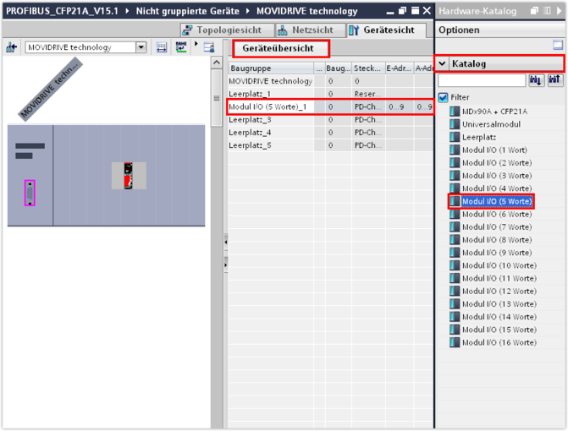Open the MOVIDRIVE technology device dropdown
The height and width of the screenshot is (431, 568).
click(x=141, y=47)
